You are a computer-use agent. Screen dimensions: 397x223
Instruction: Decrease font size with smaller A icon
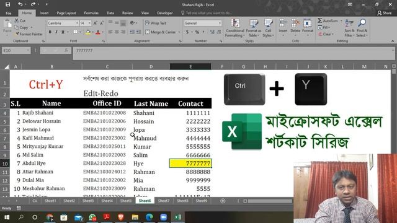point(102,23)
